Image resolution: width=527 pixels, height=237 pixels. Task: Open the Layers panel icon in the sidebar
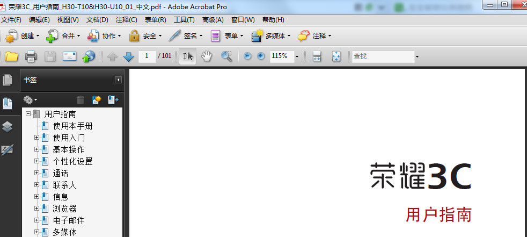[x=8, y=127]
